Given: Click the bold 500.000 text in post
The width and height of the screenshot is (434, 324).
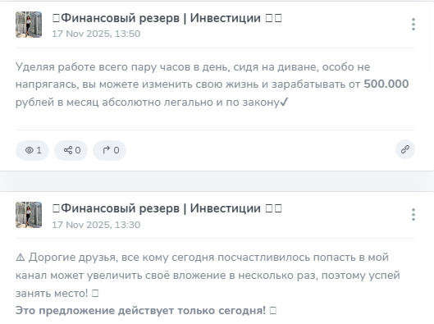Looking at the screenshot, I should 386,84.
